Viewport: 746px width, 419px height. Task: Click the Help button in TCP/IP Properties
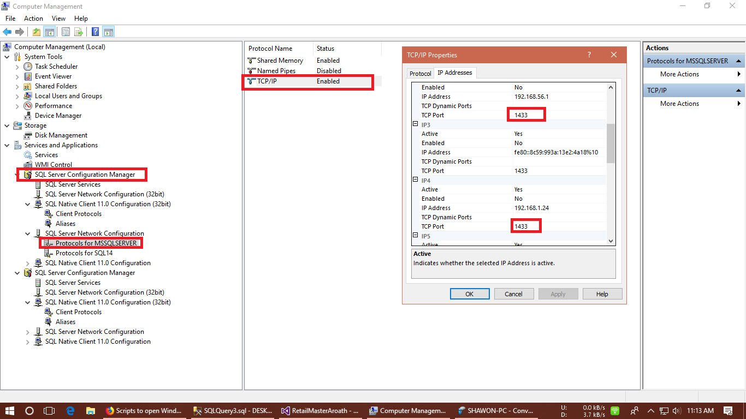pos(602,294)
